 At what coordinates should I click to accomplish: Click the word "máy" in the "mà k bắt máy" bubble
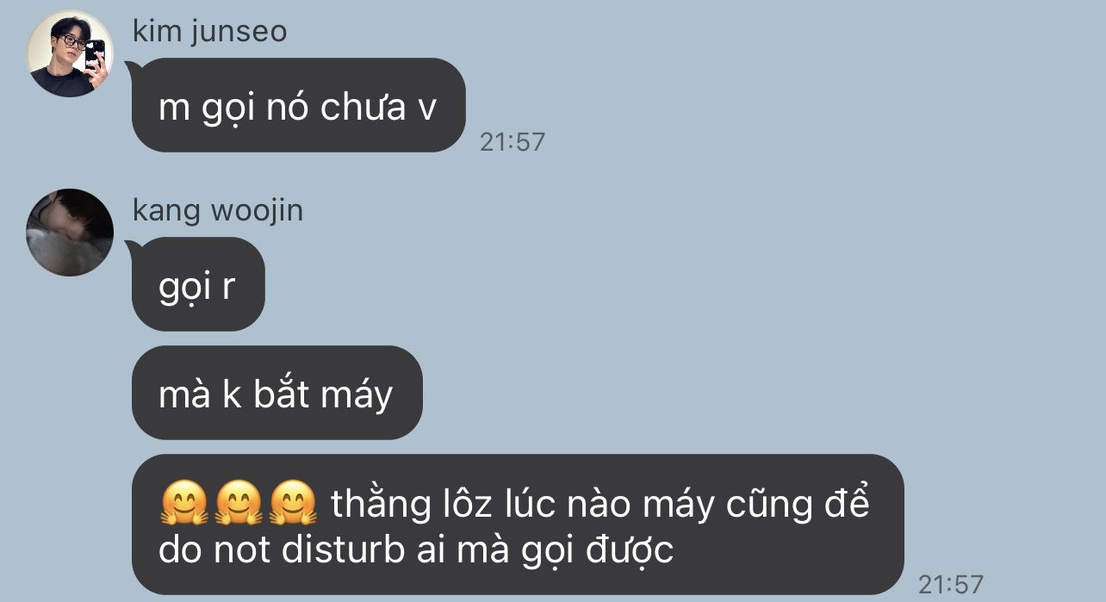tap(356, 396)
